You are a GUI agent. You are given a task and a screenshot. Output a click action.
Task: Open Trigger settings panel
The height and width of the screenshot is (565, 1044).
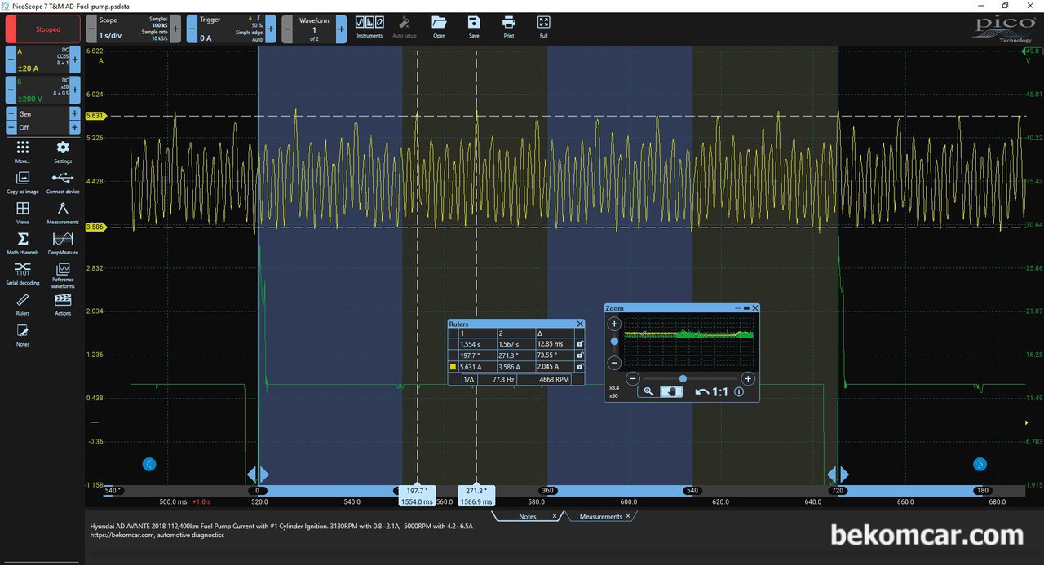(x=231, y=29)
